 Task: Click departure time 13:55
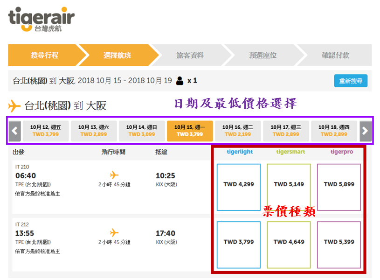click(x=25, y=233)
